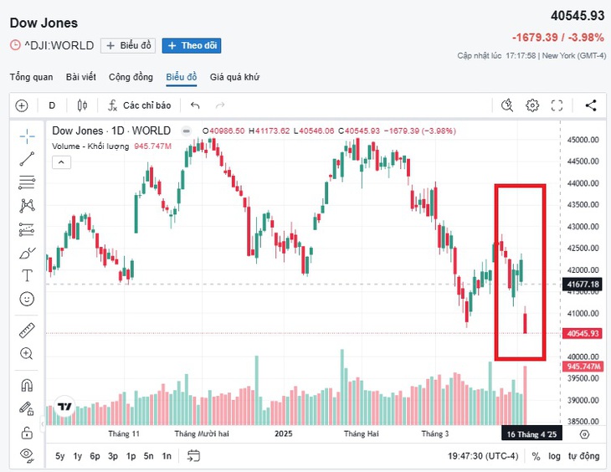Open the candlestick chart style menu

click(82, 105)
